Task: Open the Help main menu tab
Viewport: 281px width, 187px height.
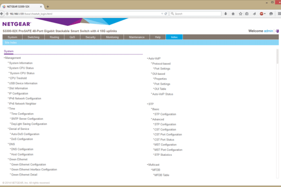Action: coord(158,37)
